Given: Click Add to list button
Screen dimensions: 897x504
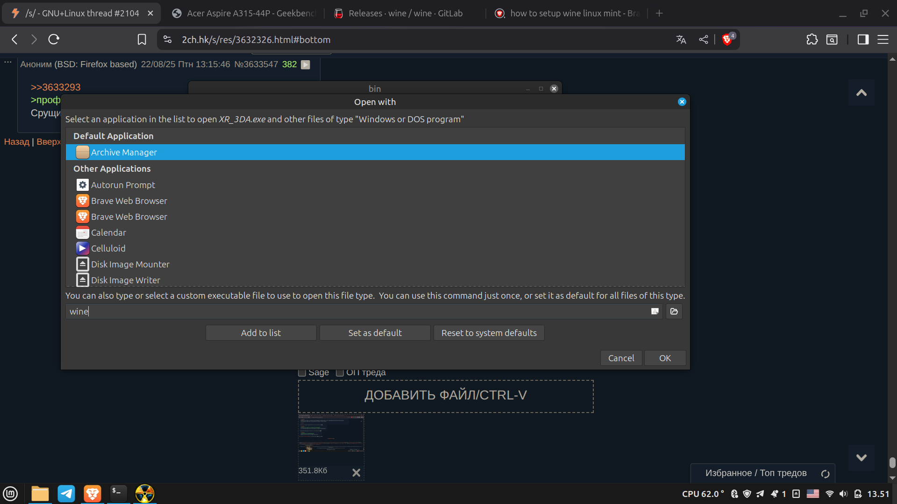Looking at the screenshot, I should tap(261, 333).
